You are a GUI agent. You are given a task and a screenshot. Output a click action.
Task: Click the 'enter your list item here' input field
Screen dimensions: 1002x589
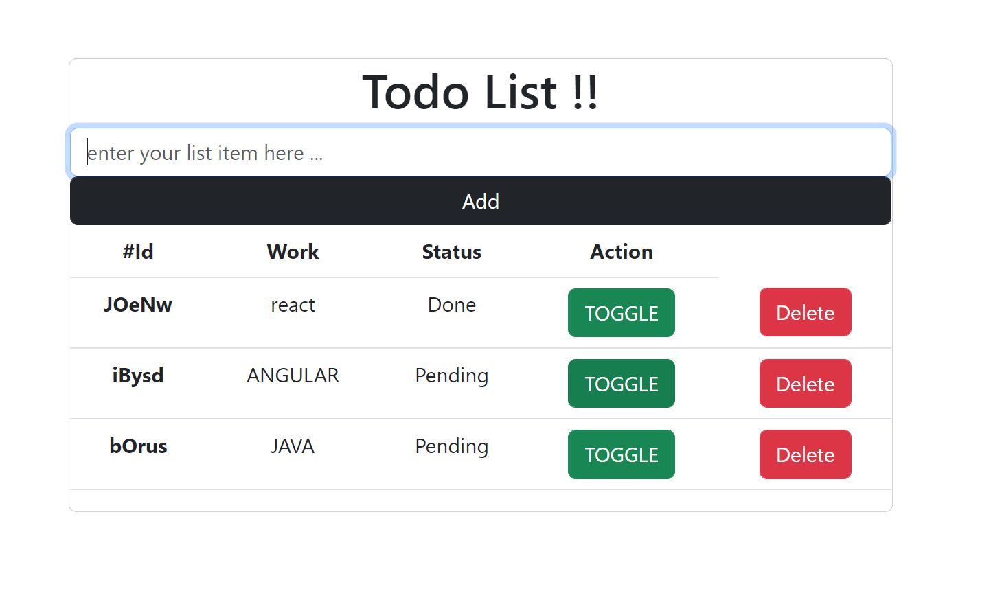click(x=481, y=152)
